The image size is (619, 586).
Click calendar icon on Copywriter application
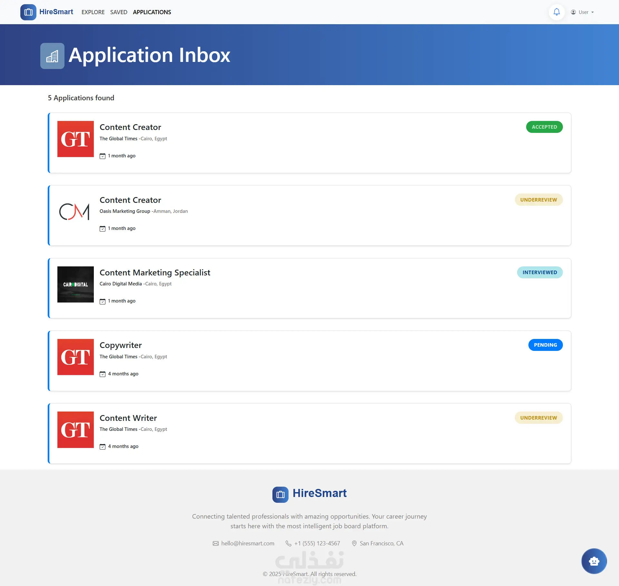pyautogui.click(x=103, y=374)
